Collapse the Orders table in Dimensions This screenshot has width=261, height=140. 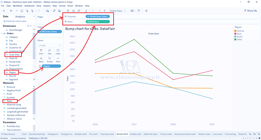click(x=2, y=33)
